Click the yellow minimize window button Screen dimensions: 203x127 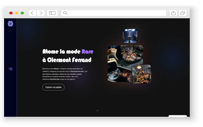(17, 13)
